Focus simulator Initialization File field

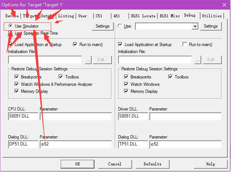[45, 60]
